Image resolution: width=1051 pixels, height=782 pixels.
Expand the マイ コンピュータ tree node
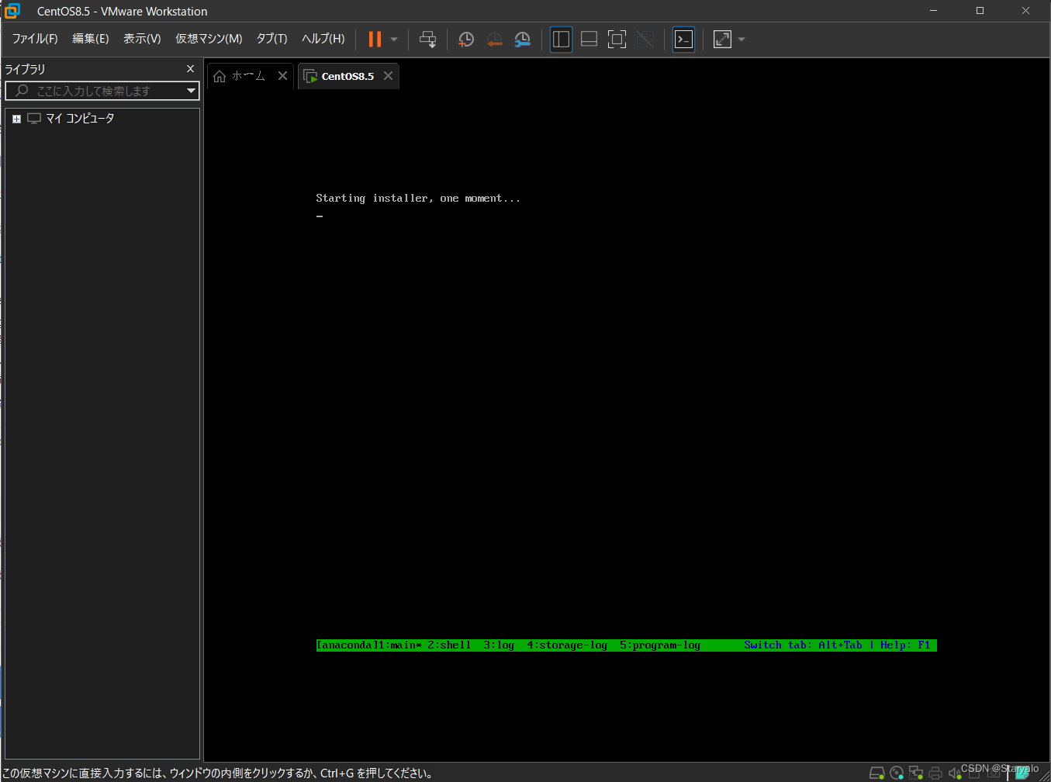click(16, 119)
